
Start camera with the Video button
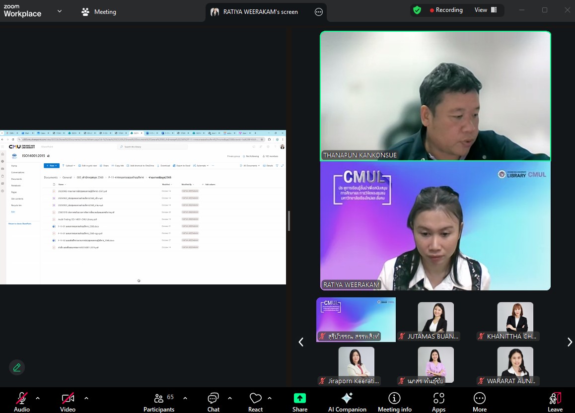tap(68, 401)
